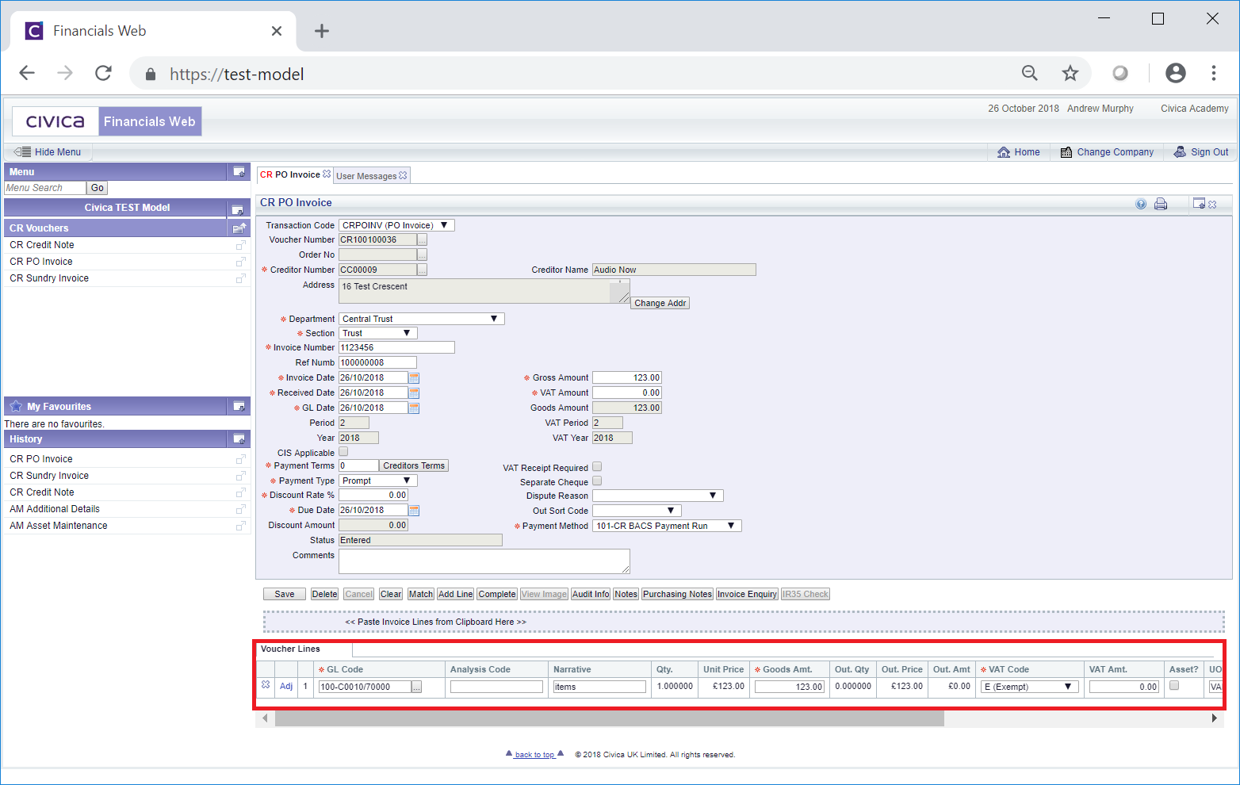Click back to top link
Viewport: 1240px width, 785px height.
[534, 755]
